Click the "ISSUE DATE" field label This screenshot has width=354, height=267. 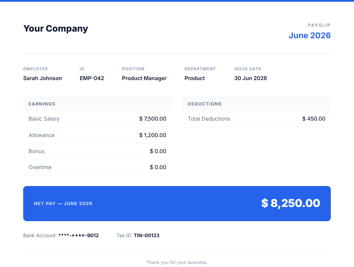click(247, 69)
